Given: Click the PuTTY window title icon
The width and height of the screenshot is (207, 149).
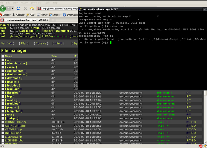Looking at the screenshot, I should 80,9.
